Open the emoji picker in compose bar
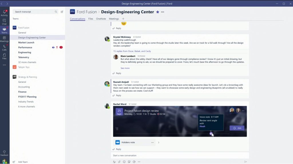This screenshot has height=164, width=293. pyautogui.click(x=124, y=162)
